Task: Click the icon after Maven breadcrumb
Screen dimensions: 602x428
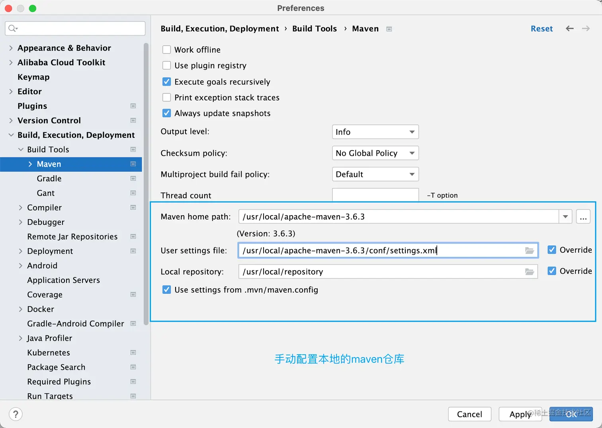Action: 389,29
